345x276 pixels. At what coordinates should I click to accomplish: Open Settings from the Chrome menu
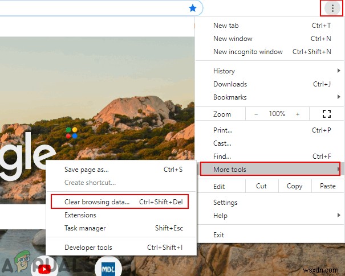coord(270,203)
